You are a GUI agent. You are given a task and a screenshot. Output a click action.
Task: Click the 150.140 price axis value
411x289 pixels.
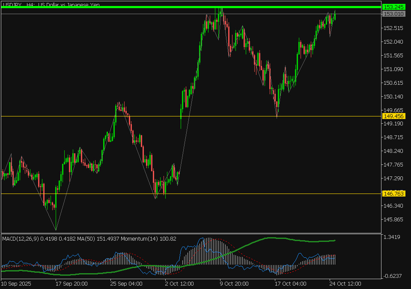point(393,97)
